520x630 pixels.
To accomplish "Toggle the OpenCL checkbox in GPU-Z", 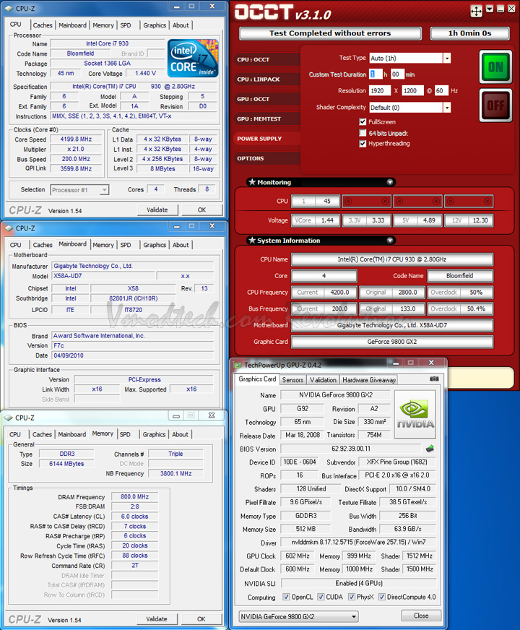I will click(x=286, y=597).
